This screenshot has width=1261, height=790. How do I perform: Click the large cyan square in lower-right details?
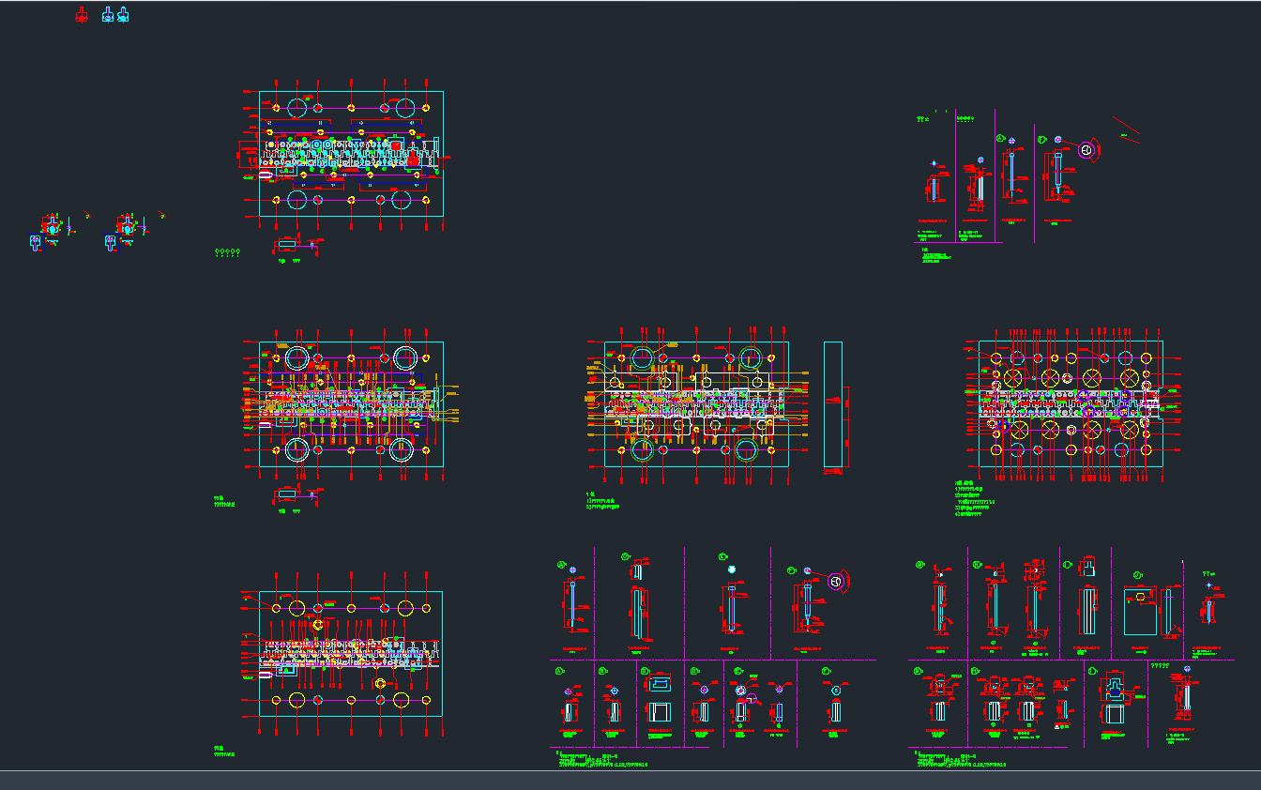[x=1140, y=611]
